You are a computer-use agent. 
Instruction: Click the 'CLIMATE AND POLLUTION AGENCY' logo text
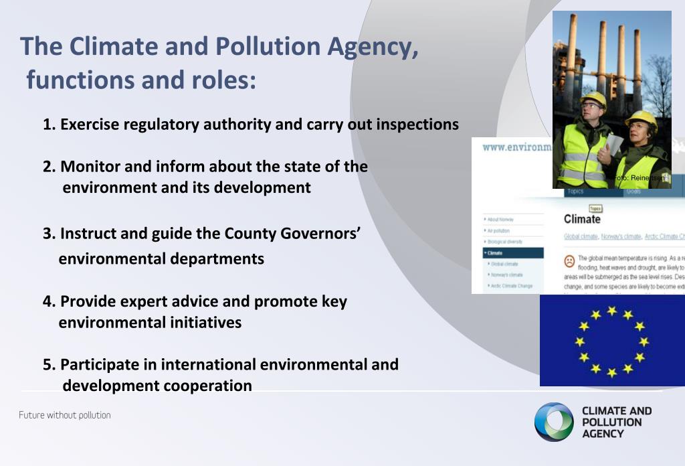616,422
